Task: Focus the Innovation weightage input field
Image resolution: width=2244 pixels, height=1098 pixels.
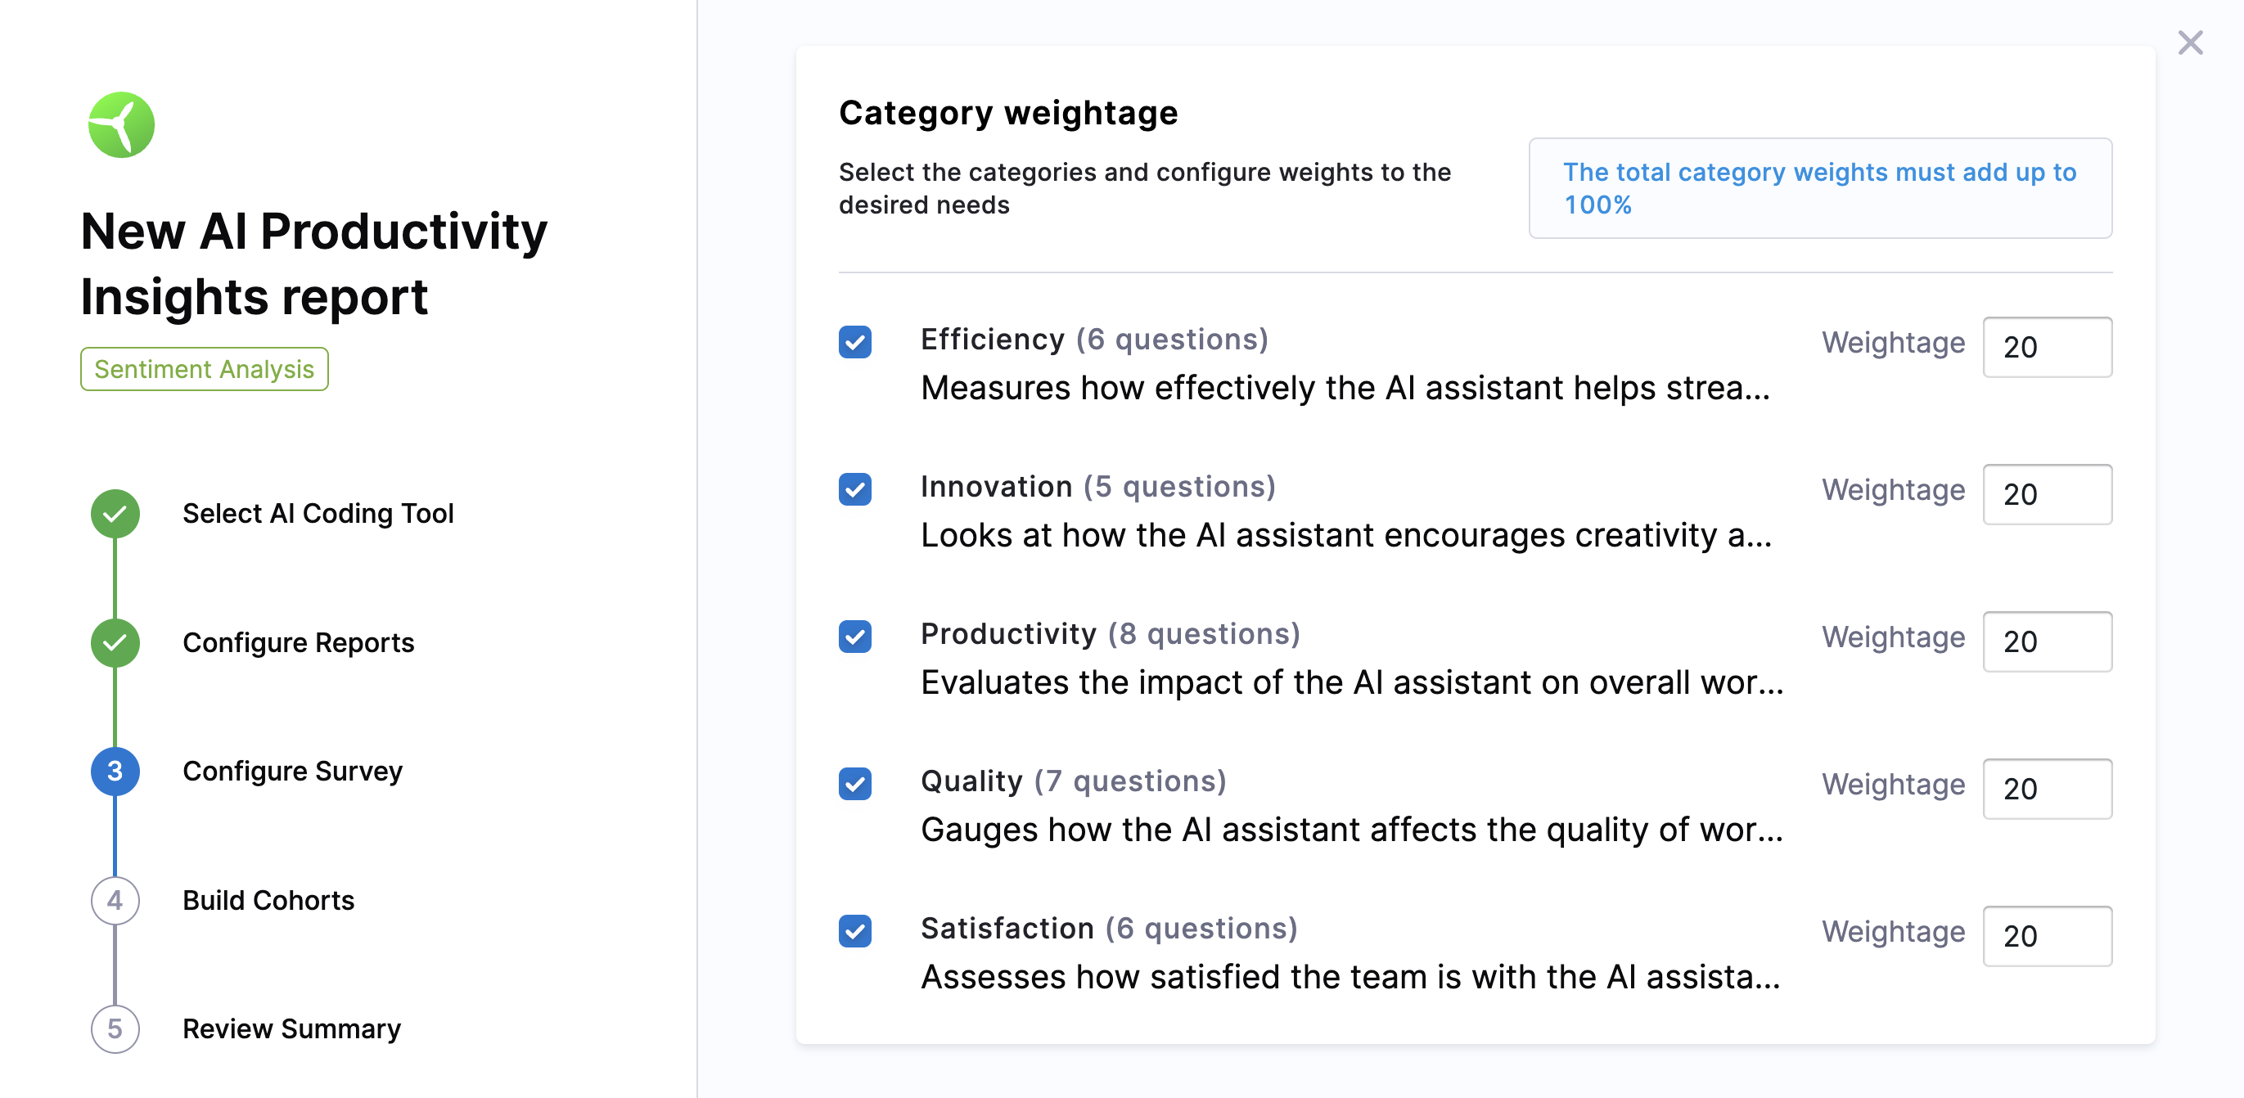Action: pos(2046,494)
